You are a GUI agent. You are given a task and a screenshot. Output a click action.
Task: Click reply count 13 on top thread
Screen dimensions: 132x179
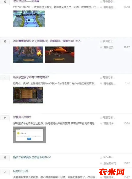[x=5, y=2]
